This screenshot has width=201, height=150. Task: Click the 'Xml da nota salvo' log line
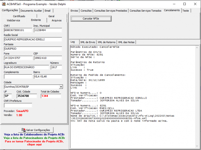pos(119,121)
